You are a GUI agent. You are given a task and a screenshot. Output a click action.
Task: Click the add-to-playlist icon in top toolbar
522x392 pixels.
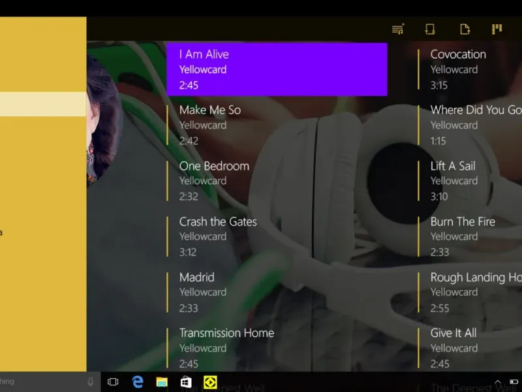pos(398,29)
